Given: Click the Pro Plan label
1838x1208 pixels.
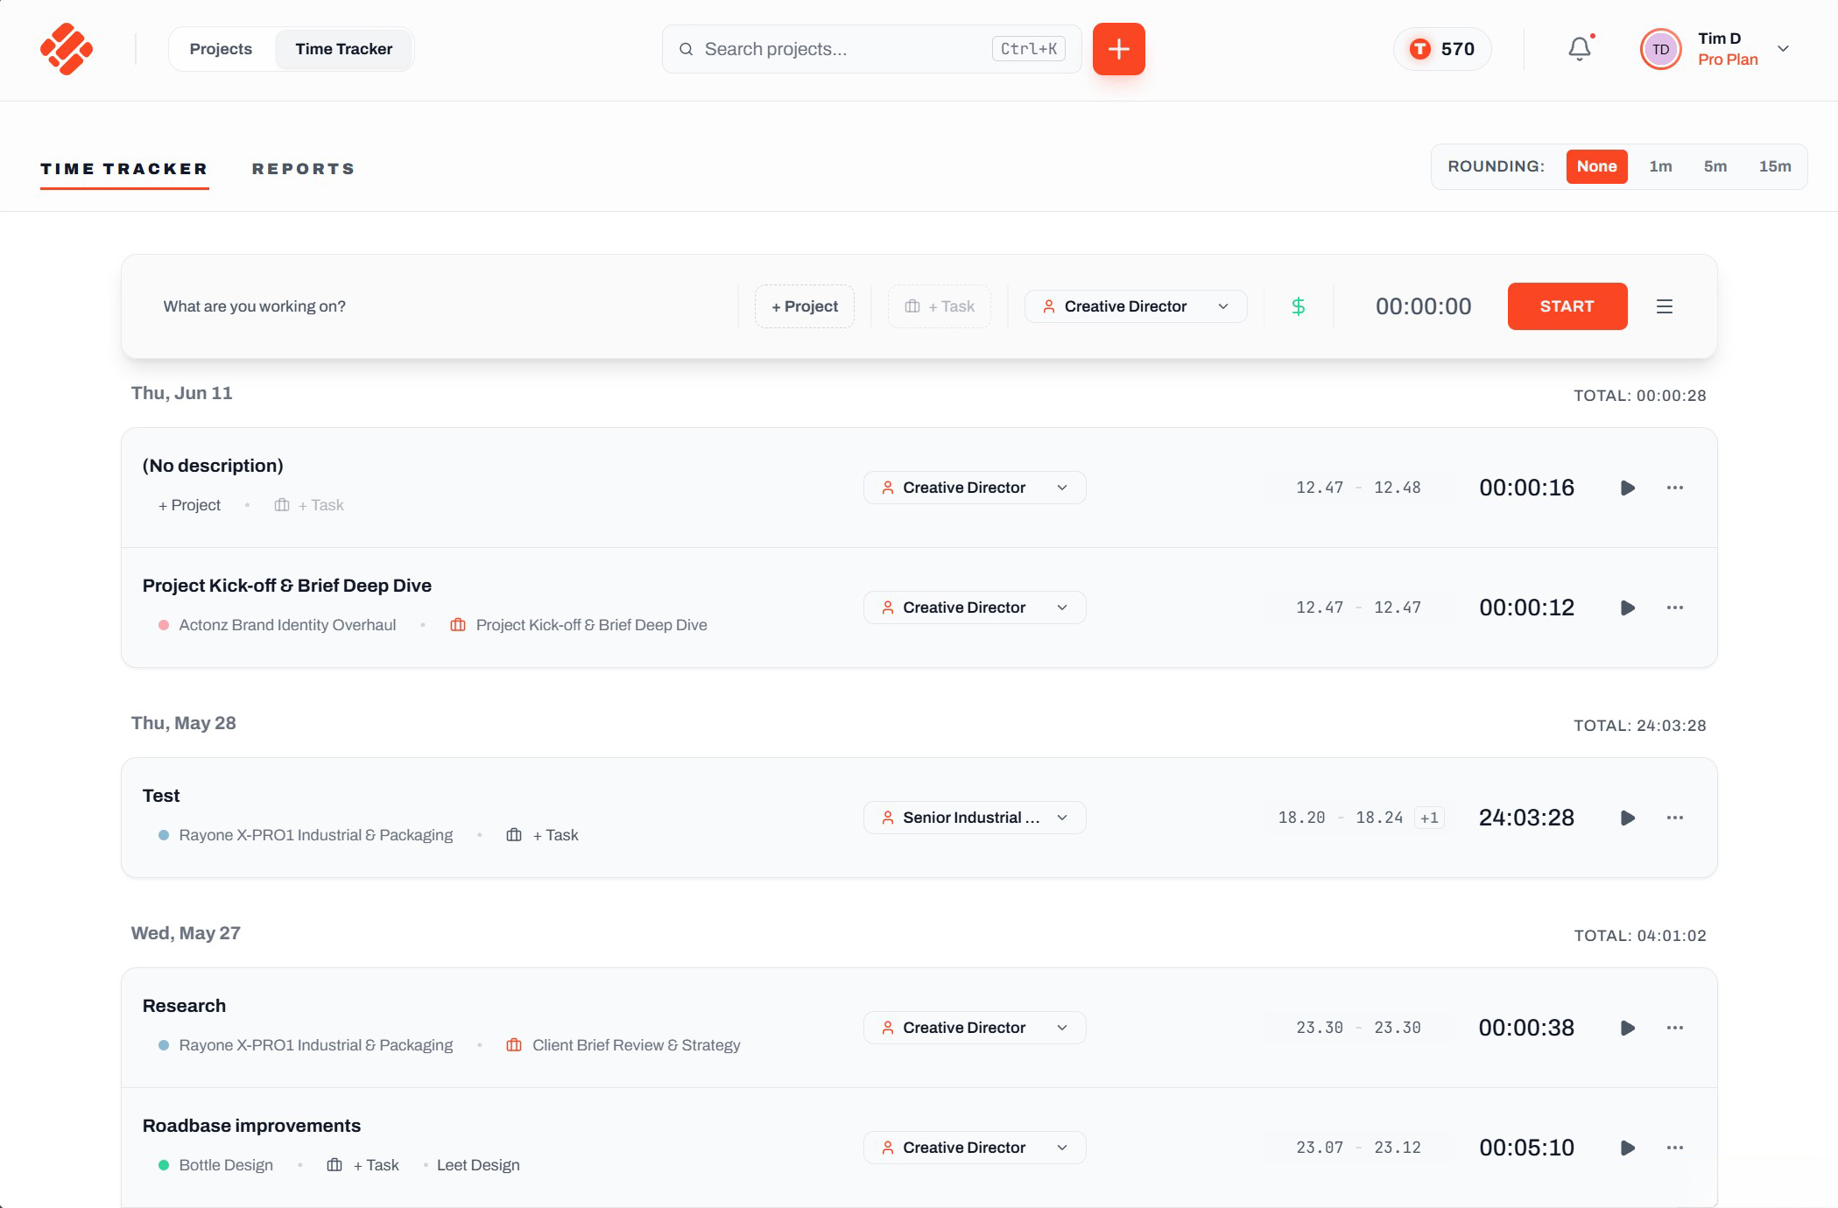Looking at the screenshot, I should click(1728, 60).
